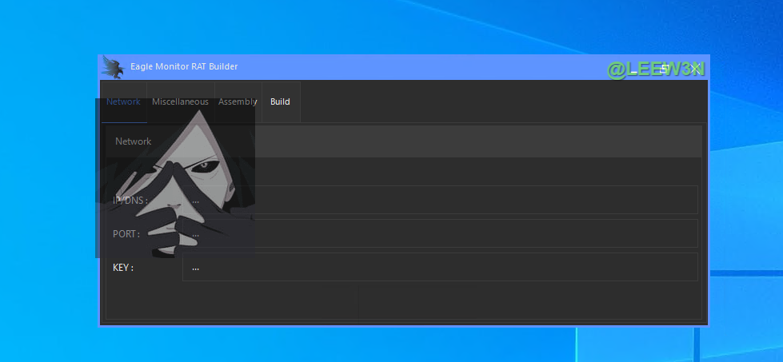
Task: Place cursor in the KEY field
Action: (x=440, y=268)
